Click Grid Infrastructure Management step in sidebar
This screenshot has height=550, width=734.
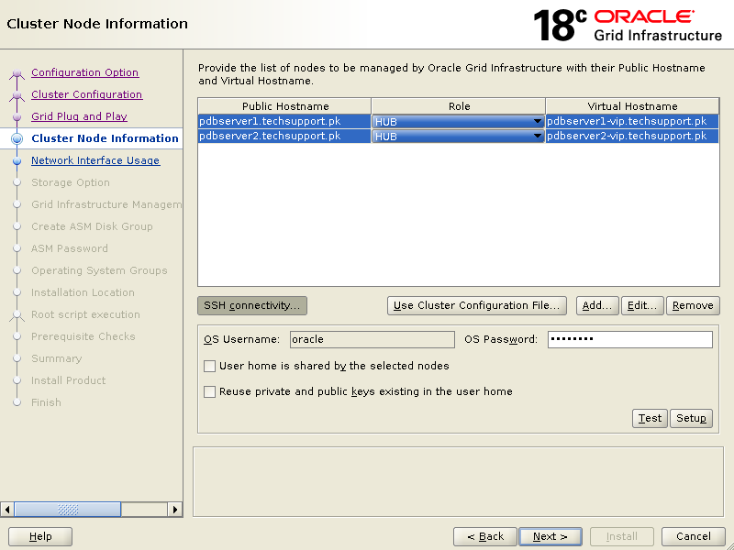click(106, 204)
